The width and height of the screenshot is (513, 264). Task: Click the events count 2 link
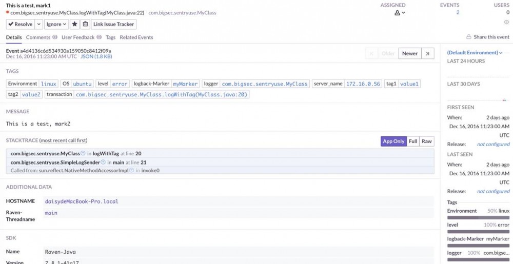pyautogui.click(x=458, y=13)
